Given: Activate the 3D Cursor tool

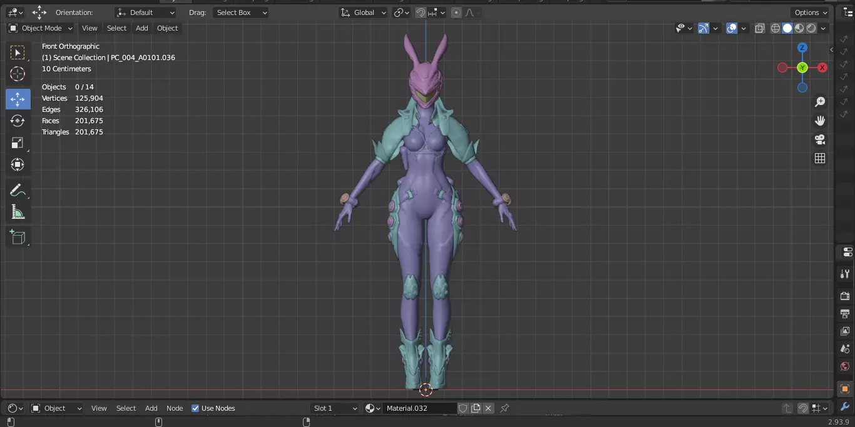Looking at the screenshot, I should (18, 74).
